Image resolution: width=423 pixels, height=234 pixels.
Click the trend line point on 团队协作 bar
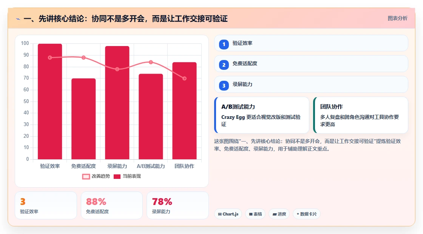click(x=185, y=79)
